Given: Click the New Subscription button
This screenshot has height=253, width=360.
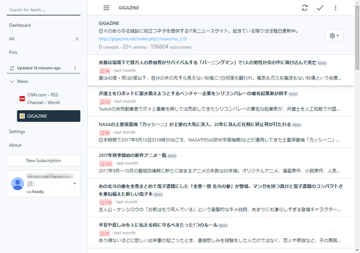Looking at the screenshot, I should click(x=44, y=160).
